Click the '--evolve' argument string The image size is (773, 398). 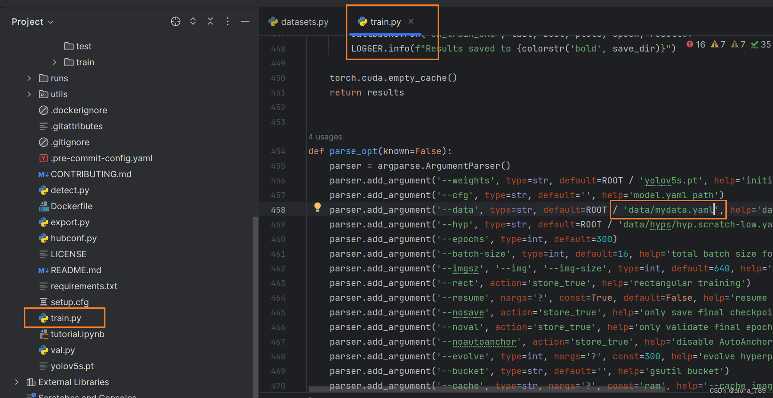coord(463,356)
